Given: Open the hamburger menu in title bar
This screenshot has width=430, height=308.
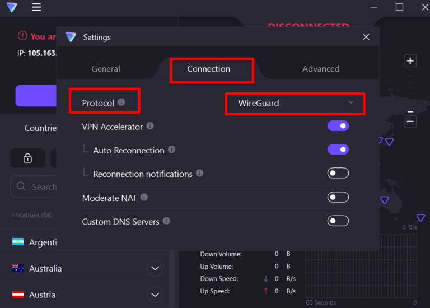Looking at the screenshot, I should tap(36, 7).
